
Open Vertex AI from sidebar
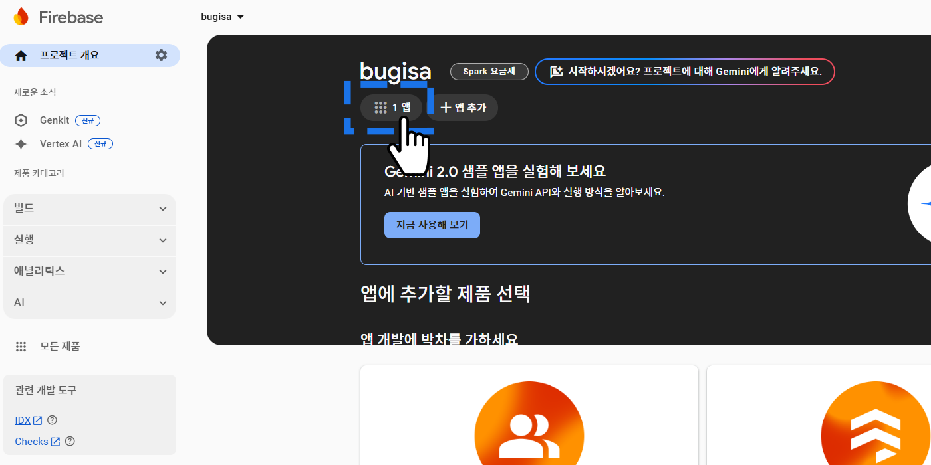tap(61, 144)
